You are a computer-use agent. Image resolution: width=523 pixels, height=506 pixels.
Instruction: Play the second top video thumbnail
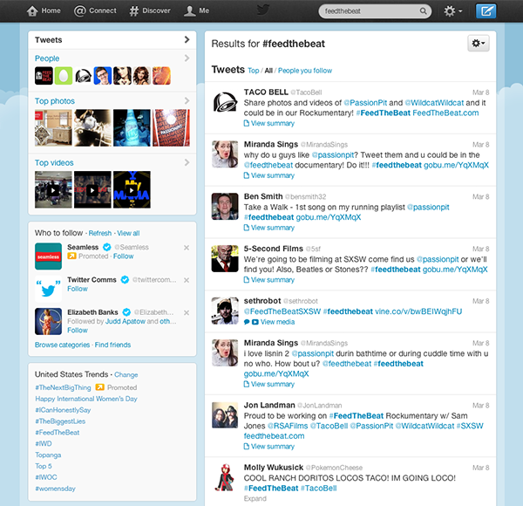(x=92, y=189)
